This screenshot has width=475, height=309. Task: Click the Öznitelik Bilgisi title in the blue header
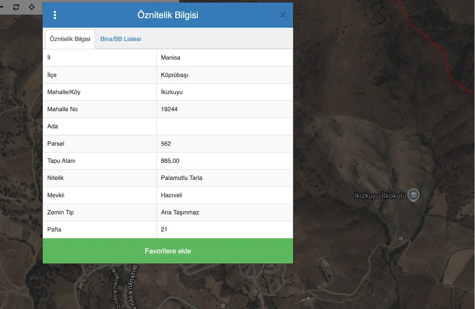point(168,15)
